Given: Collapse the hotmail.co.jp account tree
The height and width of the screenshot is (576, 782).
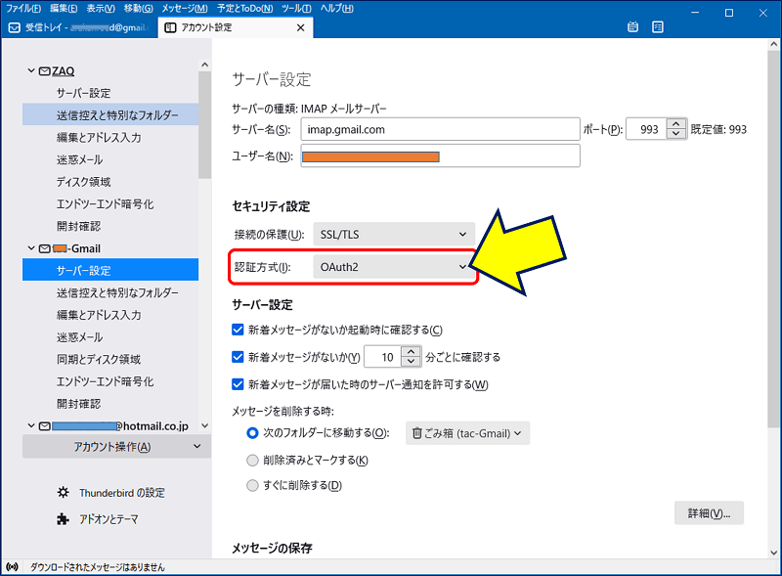Looking at the screenshot, I should pos(31,425).
